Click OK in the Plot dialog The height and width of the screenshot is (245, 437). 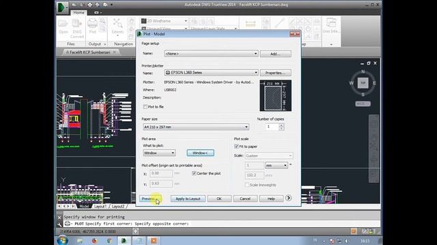(x=219, y=199)
